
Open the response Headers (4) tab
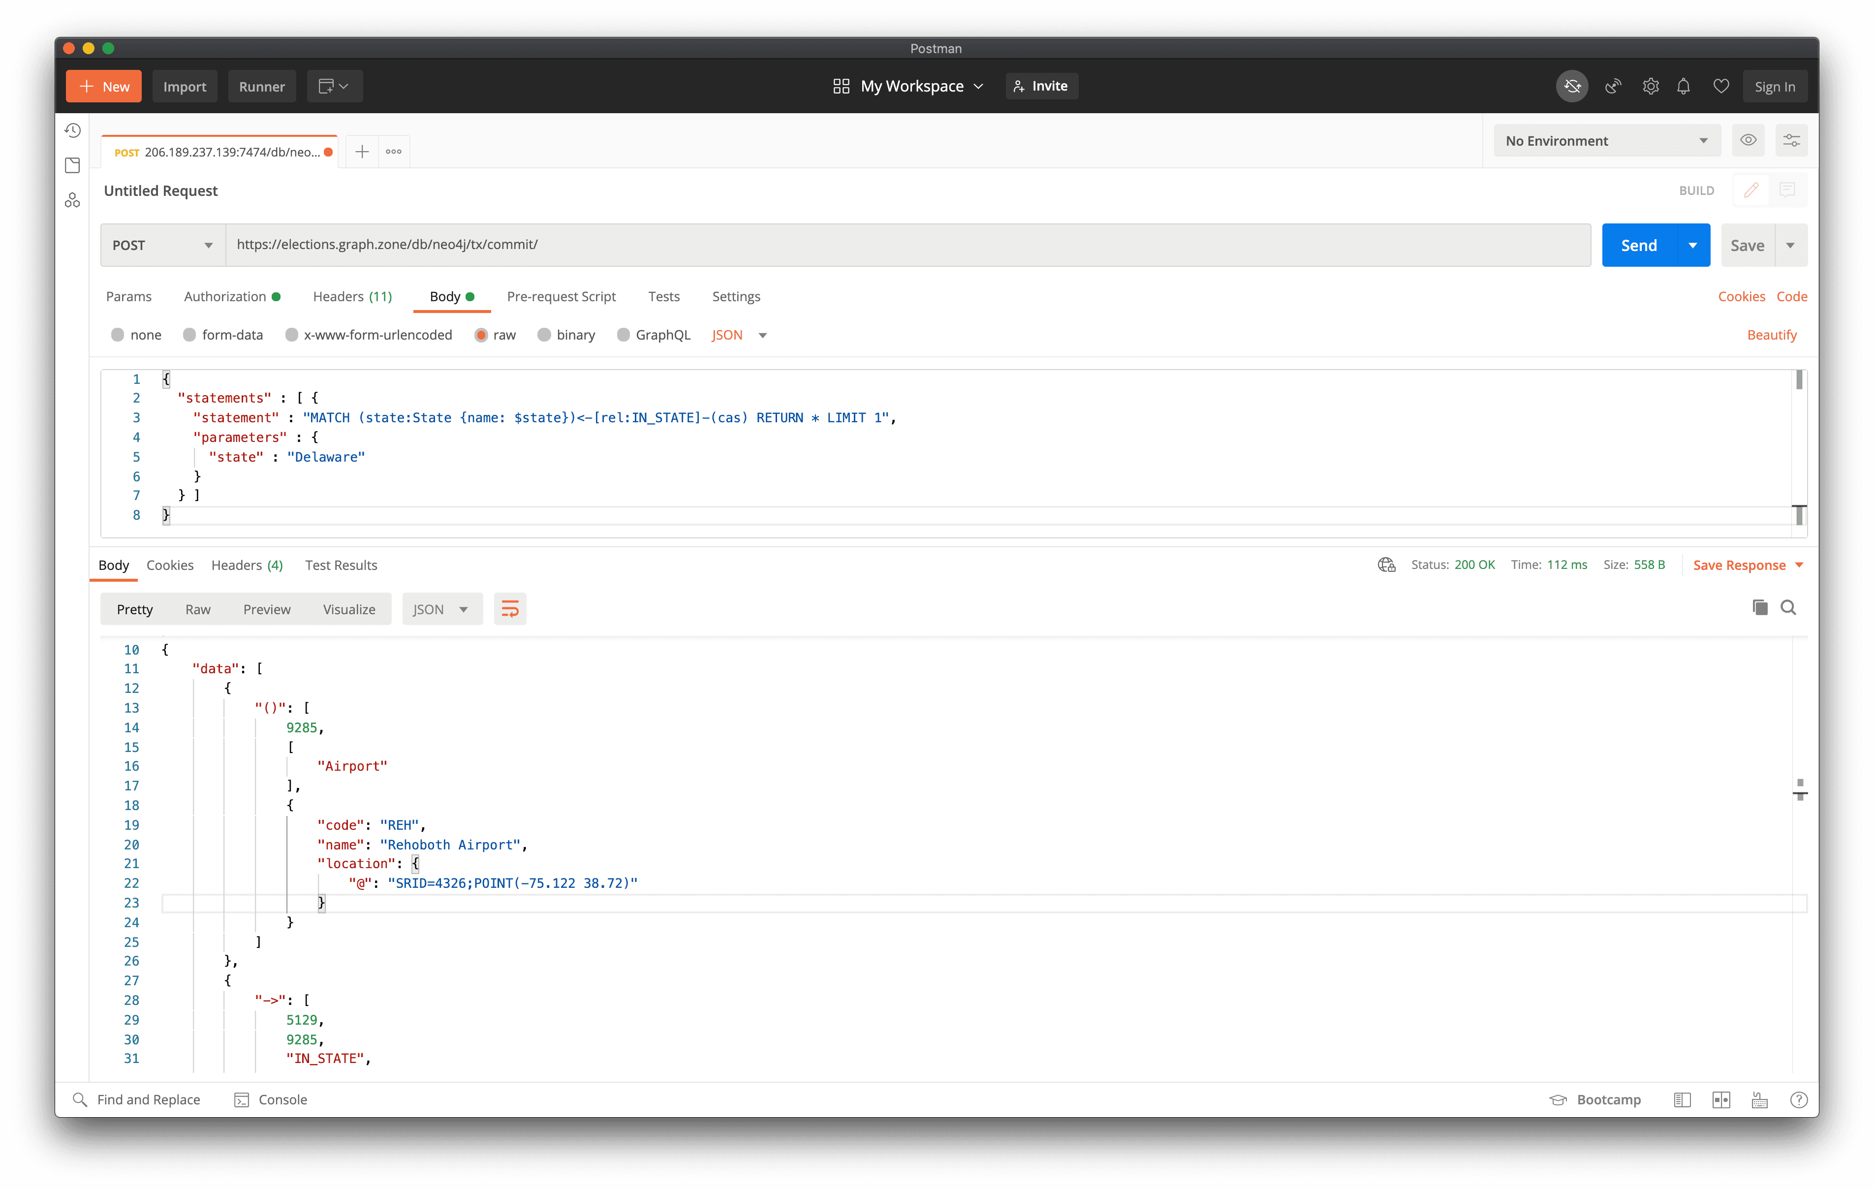[247, 565]
